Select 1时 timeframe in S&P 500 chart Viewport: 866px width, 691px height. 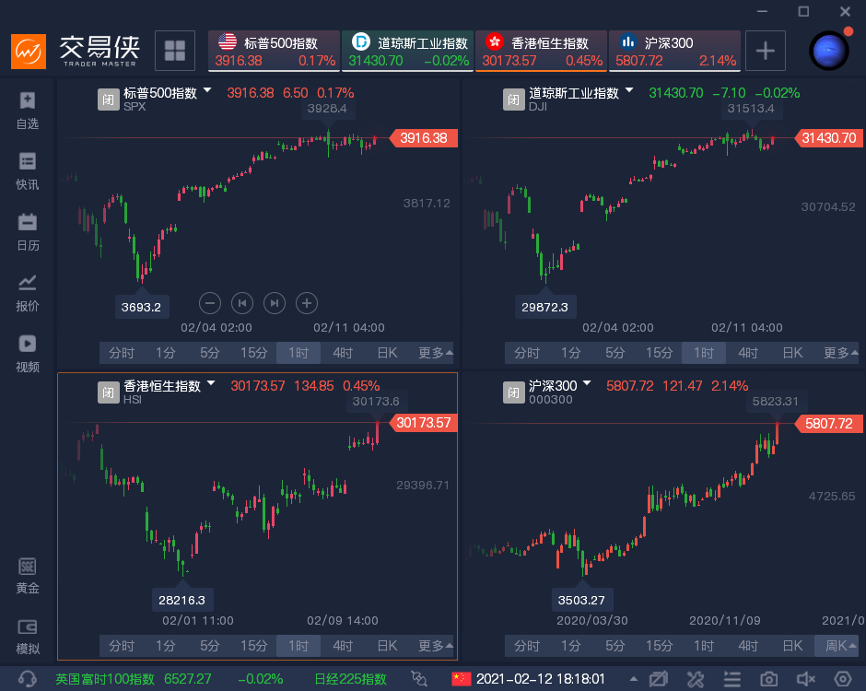(298, 352)
